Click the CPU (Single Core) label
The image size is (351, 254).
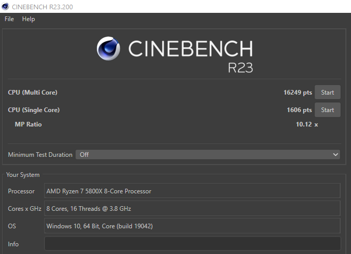coord(34,110)
